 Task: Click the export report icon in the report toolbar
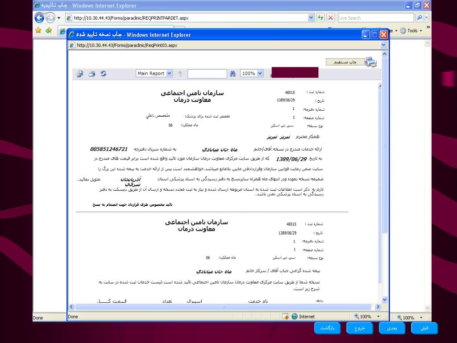[80, 74]
